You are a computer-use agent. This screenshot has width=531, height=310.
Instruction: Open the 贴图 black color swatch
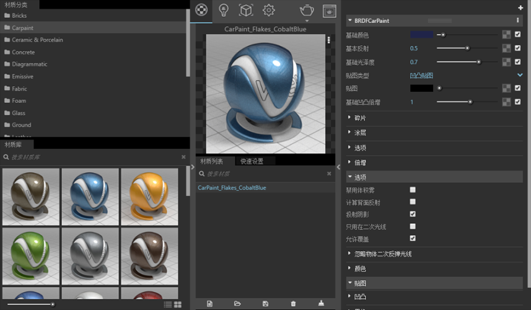point(421,88)
